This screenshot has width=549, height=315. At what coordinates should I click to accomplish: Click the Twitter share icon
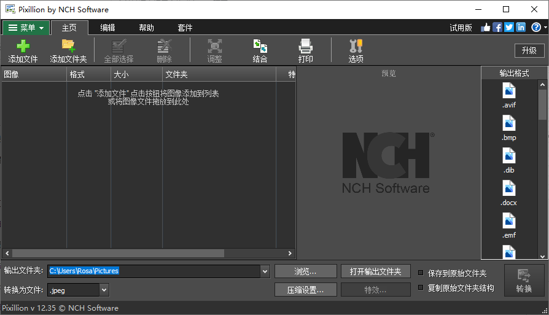coord(509,27)
